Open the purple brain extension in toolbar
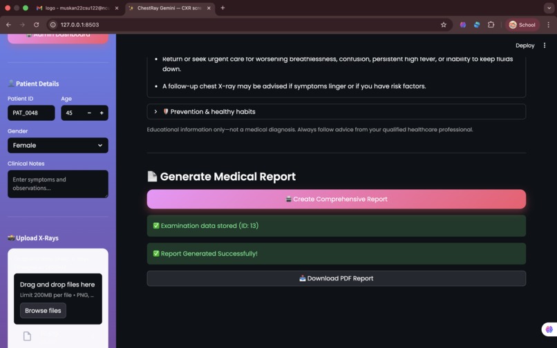The width and height of the screenshot is (557, 348). [463, 25]
